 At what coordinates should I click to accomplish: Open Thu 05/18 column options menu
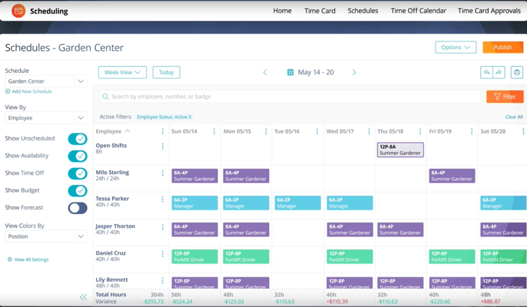click(x=420, y=132)
